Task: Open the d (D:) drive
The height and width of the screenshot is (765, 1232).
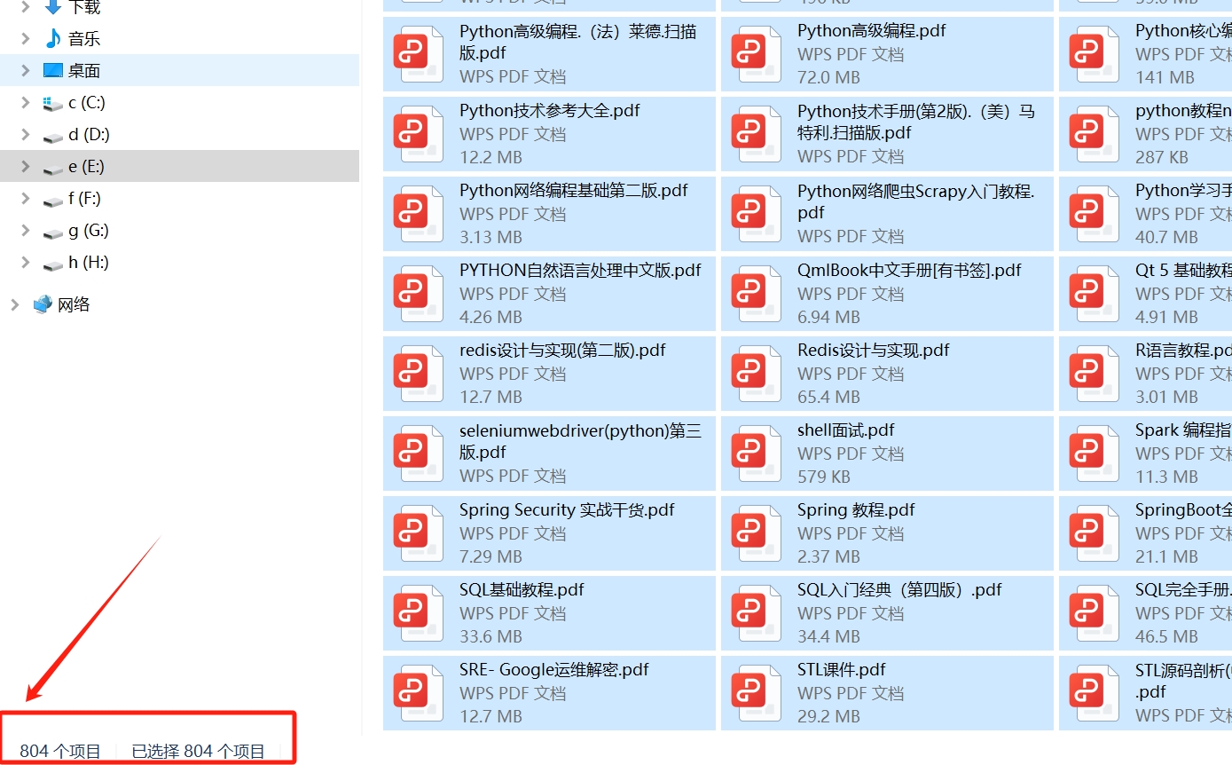Action: (x=89, y=134)
